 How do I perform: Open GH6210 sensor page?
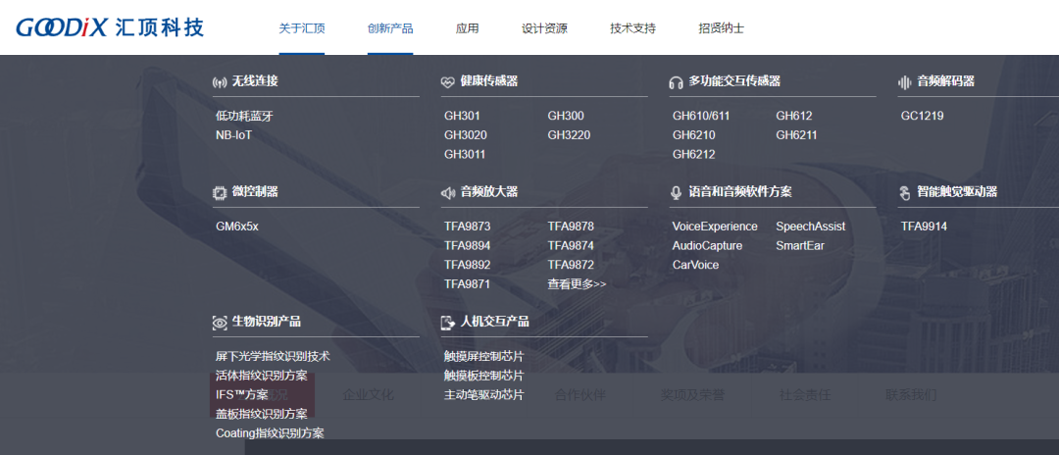click(693, 135)
